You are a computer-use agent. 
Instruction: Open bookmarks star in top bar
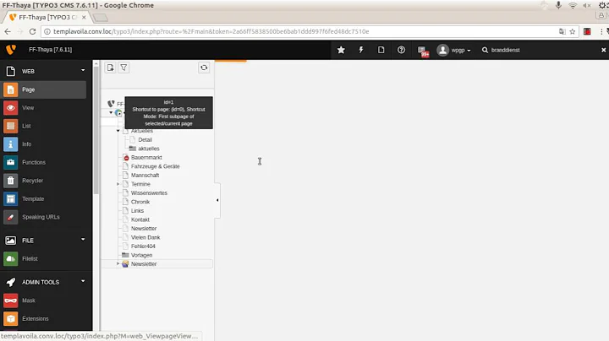click(341, 50)
